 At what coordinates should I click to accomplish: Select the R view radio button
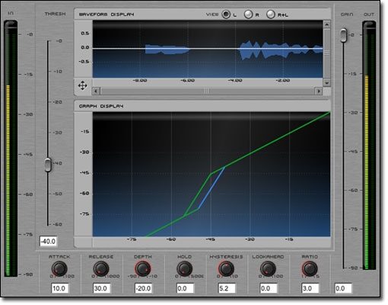pos(248,14)
